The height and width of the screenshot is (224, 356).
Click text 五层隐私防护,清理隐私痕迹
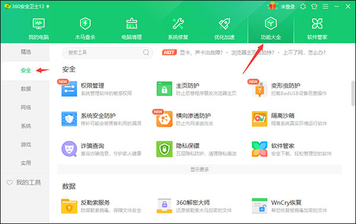pyautogui.click(x=206, y=153)
